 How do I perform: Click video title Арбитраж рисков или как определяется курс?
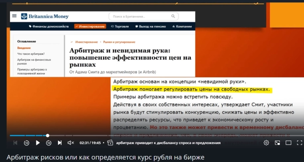pyautogui.click(x=105, y=157)
